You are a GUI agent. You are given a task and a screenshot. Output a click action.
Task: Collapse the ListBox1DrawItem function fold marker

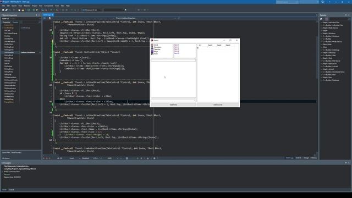coord(53,22)
